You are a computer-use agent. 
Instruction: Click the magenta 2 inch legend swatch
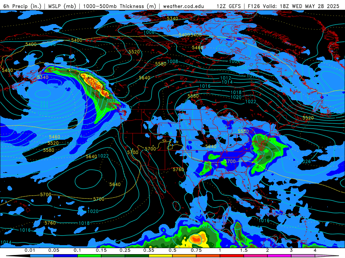[279, 256]
